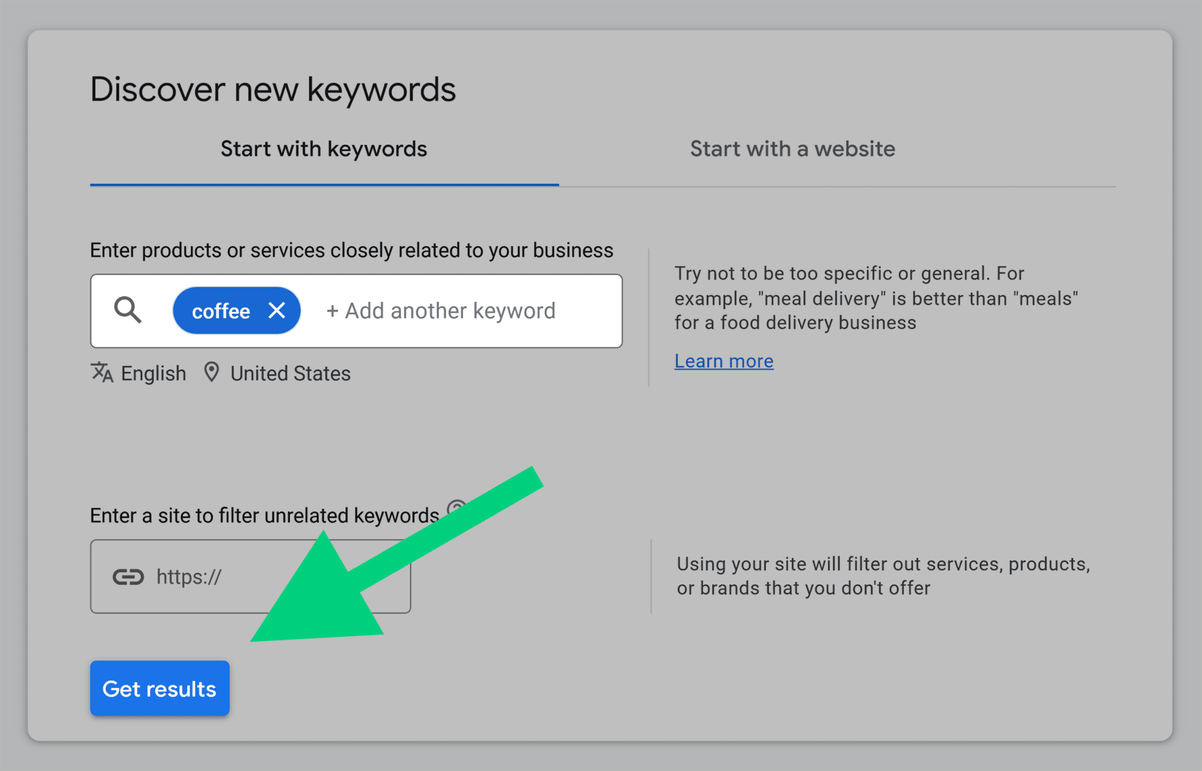Open the English language selector
1202x771 pixels.
tap(152, 373)
